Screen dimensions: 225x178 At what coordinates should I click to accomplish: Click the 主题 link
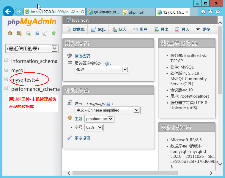tap(79, 119)
